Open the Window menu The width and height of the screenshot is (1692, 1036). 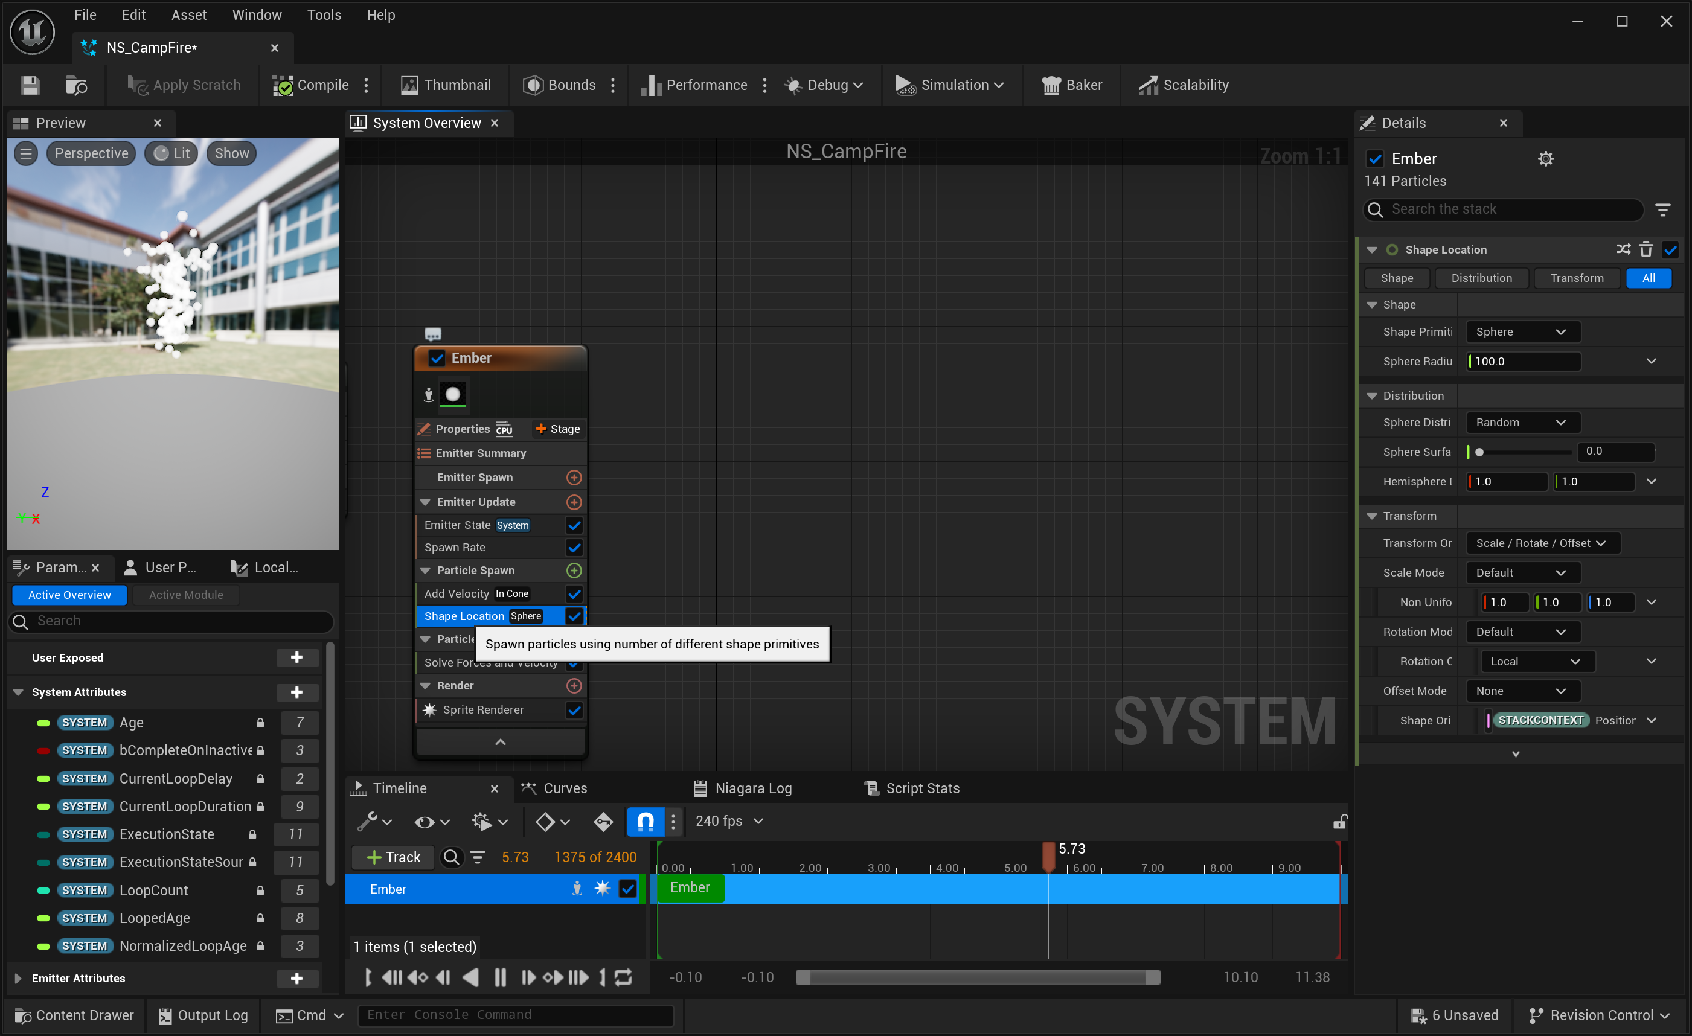coord(256,15)
